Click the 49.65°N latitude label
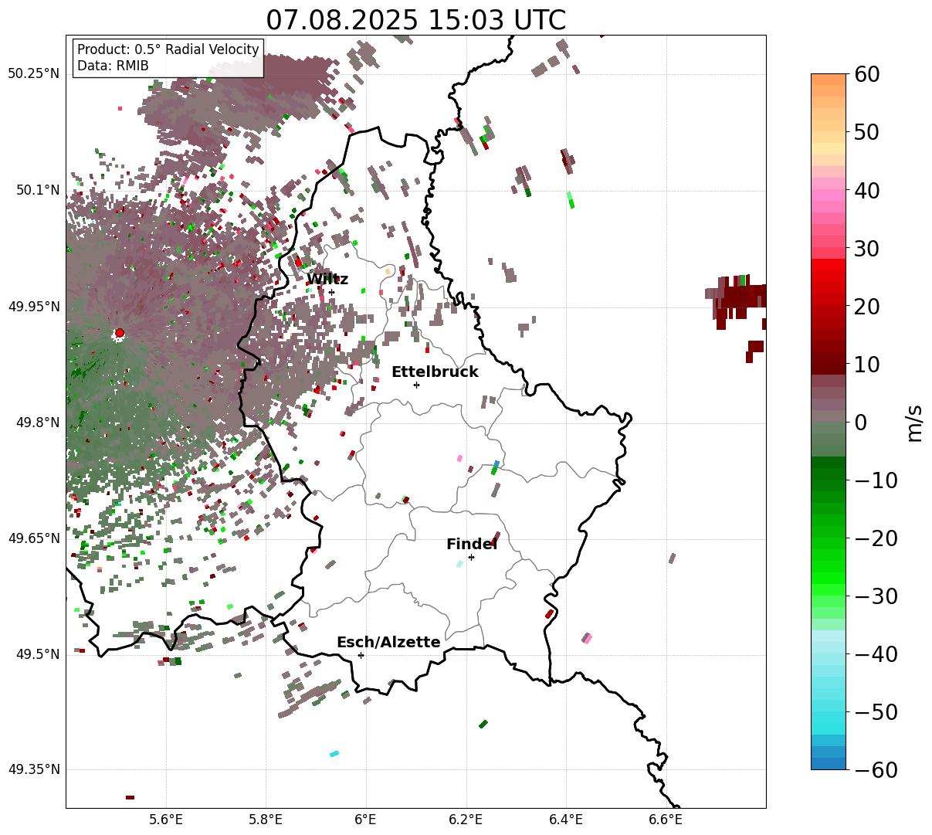The width and height of the screenshot is (932, 835). [x=33, y=538]
